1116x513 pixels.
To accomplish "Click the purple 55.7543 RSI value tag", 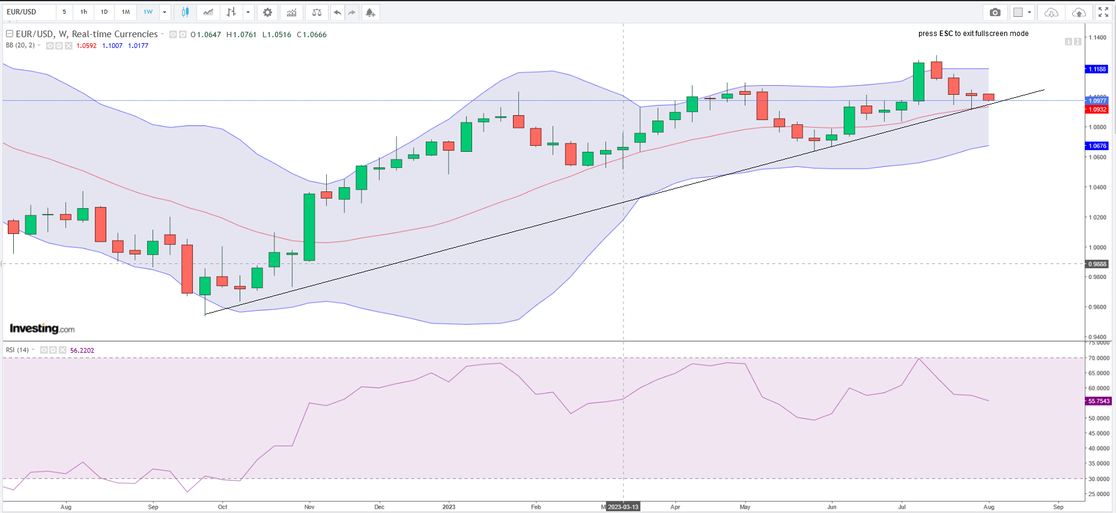I will pos(1099,401).
